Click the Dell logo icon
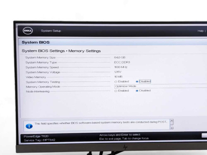Viewport: 207px width, 155px height. point(28,31)
